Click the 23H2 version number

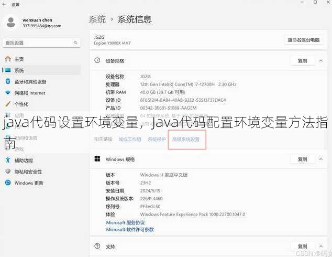[146, 183]
